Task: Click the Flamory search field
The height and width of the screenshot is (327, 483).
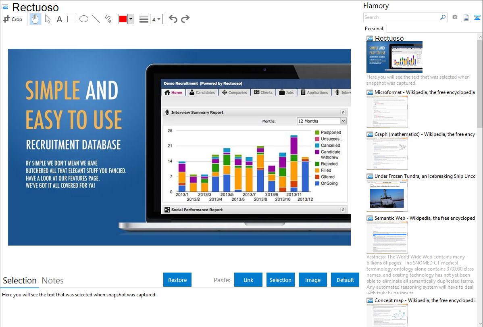Action: [x=402, y=17]
